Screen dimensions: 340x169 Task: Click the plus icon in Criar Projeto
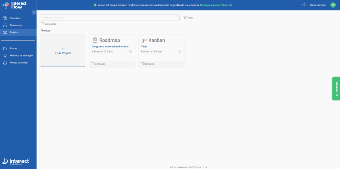[x=63, y=48]
